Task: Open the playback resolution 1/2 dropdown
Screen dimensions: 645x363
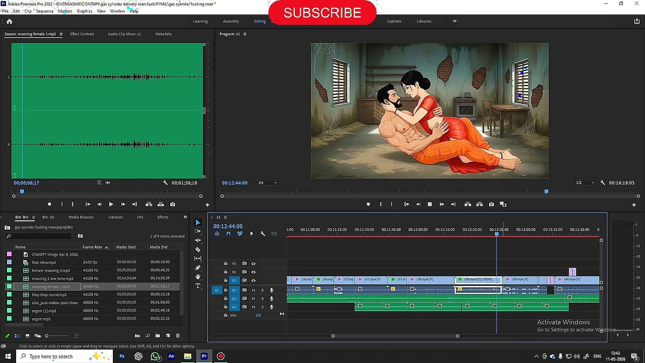Action: click(x=586, y=183)
